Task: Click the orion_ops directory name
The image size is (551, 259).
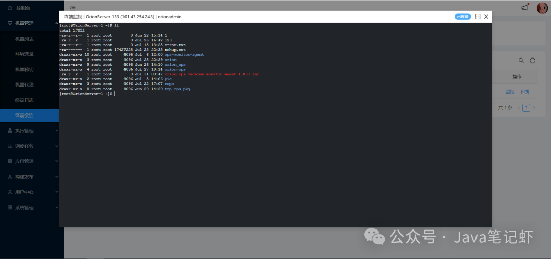Action: [x=175, y=65]
